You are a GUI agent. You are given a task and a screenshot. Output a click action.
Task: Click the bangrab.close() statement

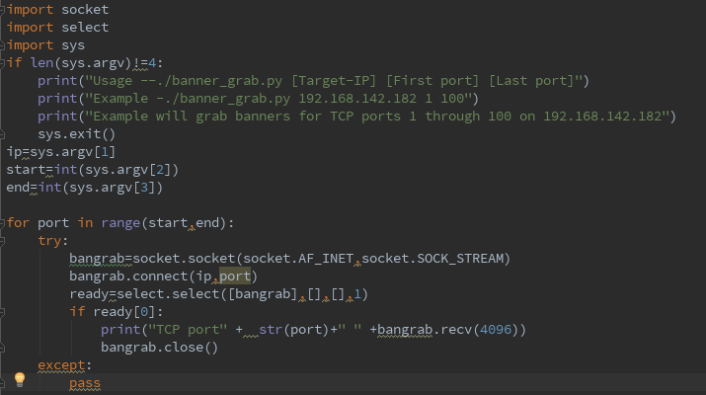click(x=158, y=348)
